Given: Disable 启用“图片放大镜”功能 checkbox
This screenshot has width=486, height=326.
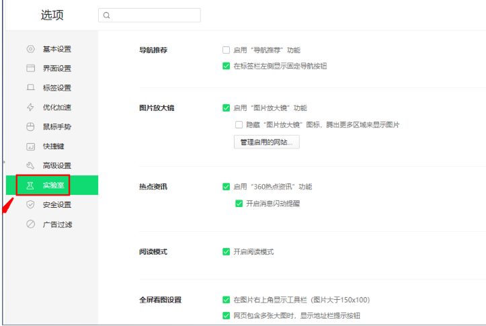Looking at the screenshot, I should click(x=227, y=108).
